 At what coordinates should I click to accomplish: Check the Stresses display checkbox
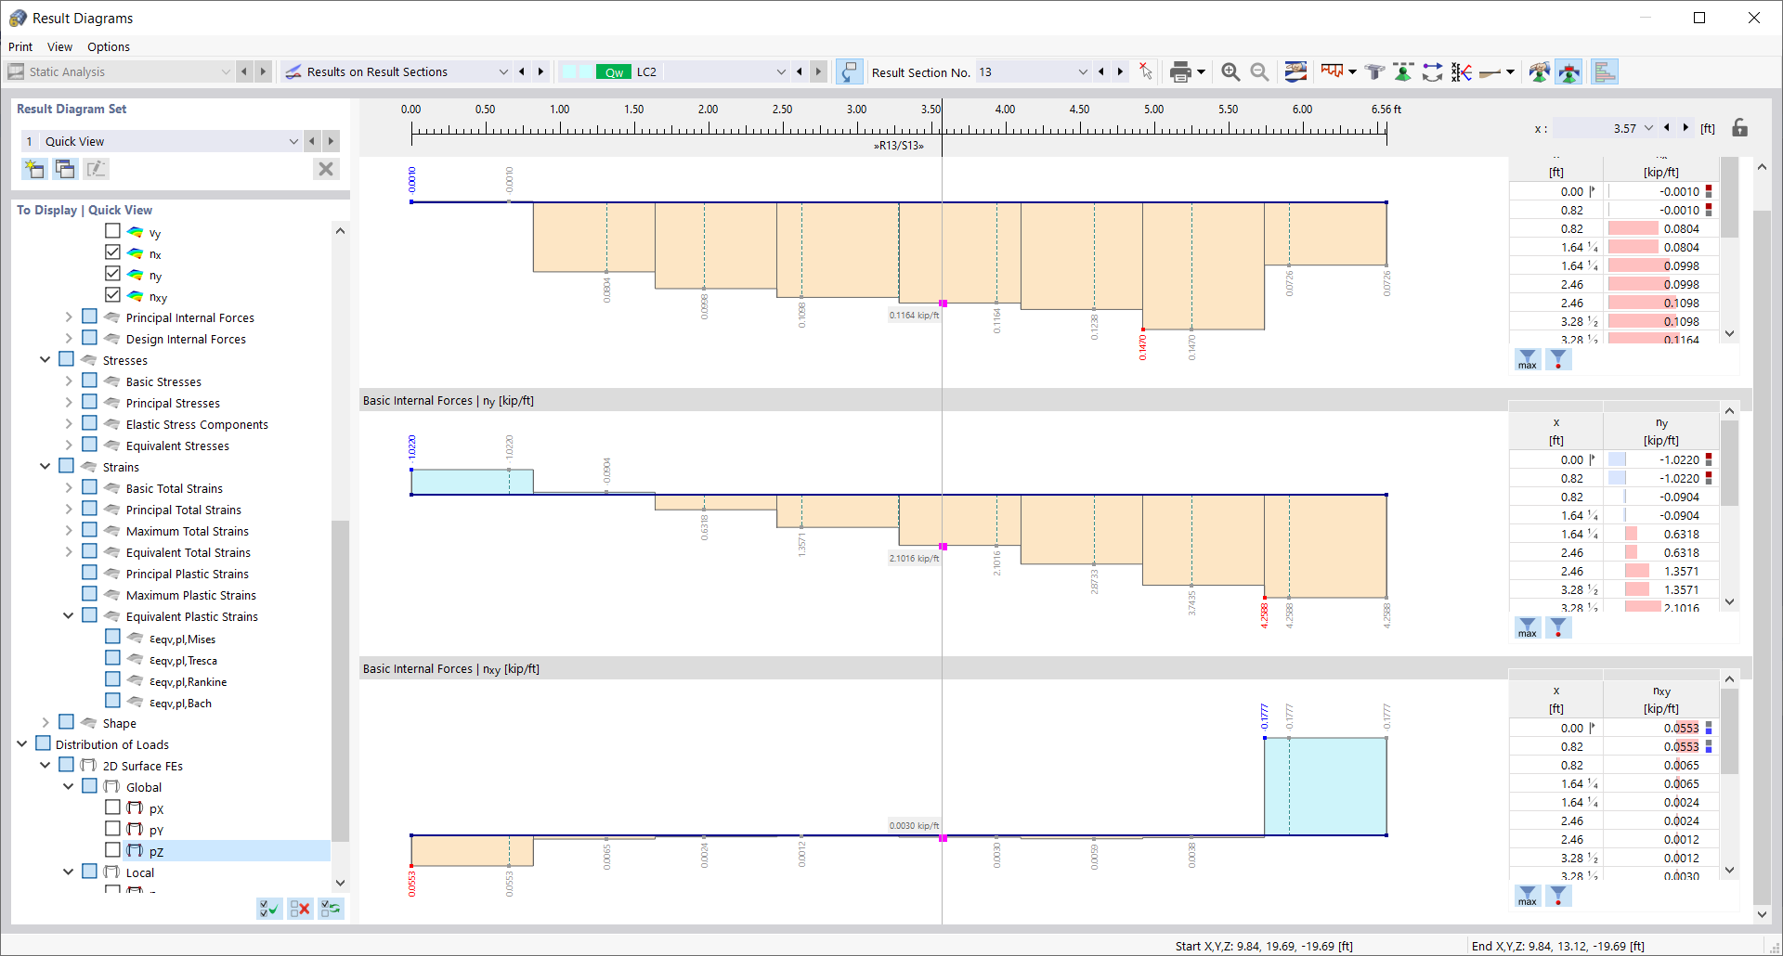coord(66,359)
